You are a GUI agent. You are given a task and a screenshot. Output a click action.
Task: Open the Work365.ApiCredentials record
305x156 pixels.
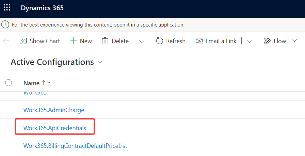pyautogui.click(x=55, y=128)
